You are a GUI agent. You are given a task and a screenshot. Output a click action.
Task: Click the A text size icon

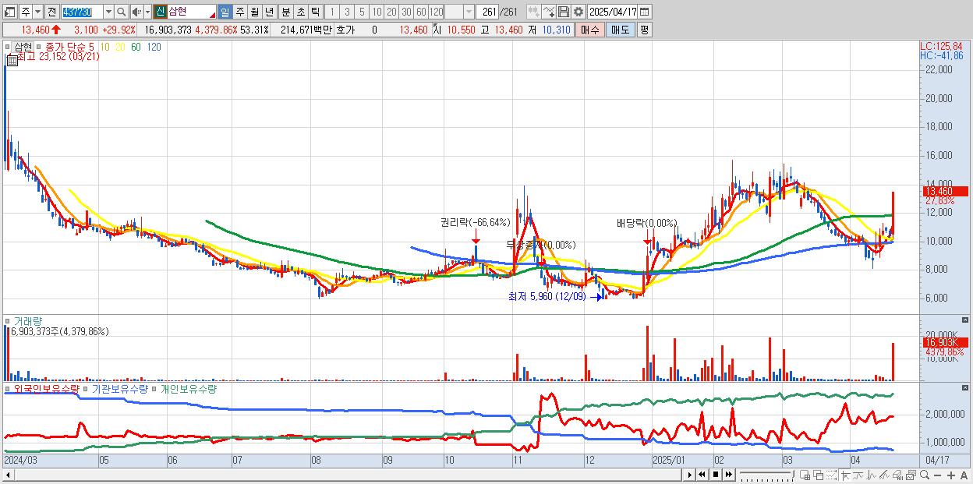coord(964,475)
